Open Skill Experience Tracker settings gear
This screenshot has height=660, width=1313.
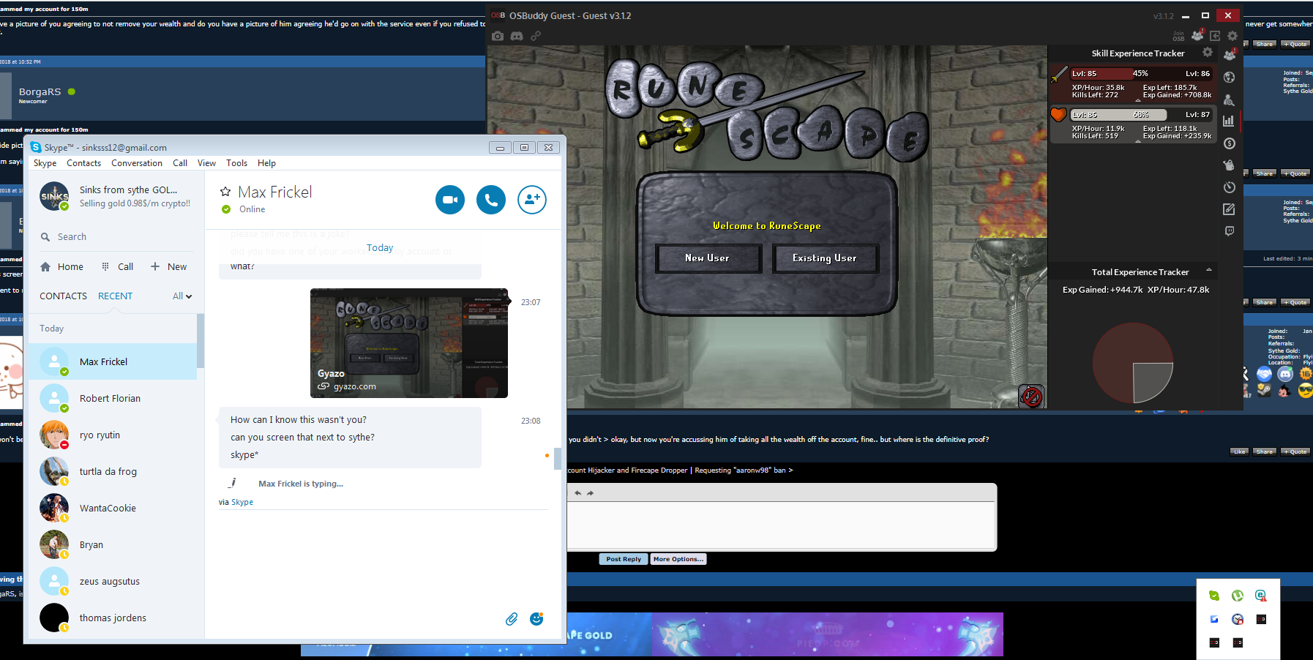click(x=1208, y=53)
